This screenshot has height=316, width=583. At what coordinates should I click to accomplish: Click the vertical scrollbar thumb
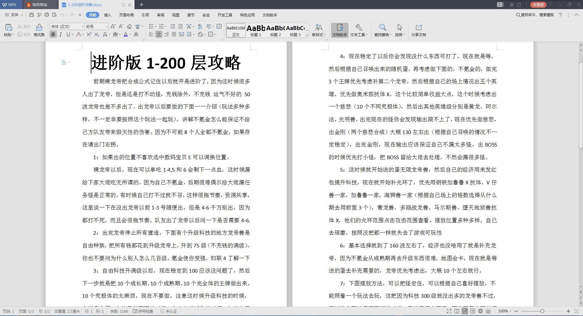point(581,105)
